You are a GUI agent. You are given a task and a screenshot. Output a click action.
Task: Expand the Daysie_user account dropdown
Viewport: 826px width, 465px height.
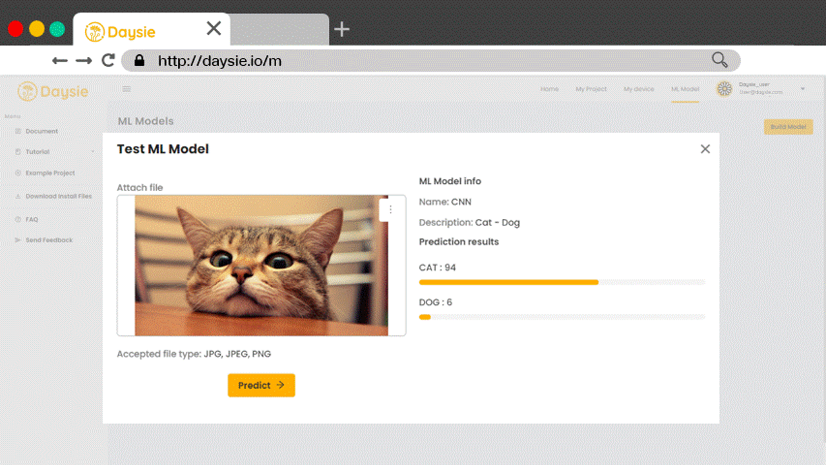click(803, 89)
